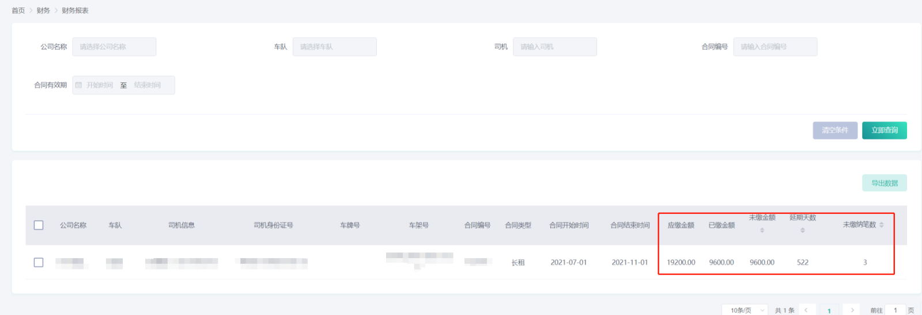Open the 公司名称 company name dropdown
Screen dimensions: 922x315
coord(114,47)
